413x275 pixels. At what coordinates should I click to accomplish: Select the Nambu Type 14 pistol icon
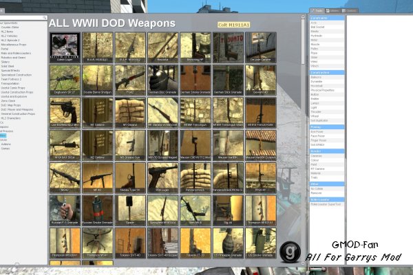130,178
